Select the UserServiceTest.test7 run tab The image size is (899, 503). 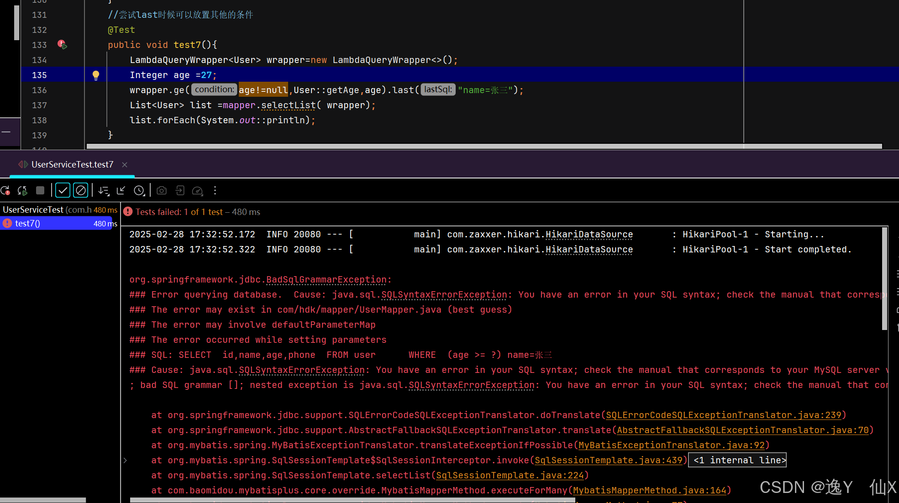click(x=72, y=164)
